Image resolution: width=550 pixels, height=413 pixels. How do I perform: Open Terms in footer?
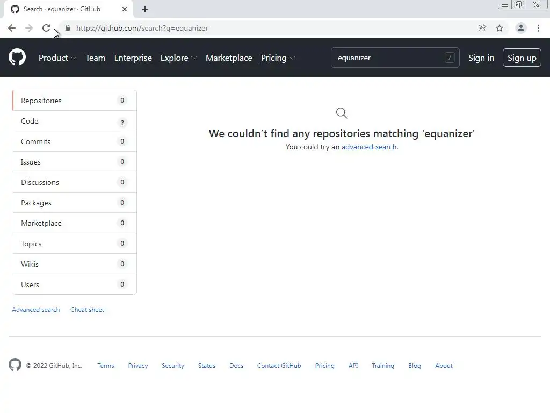pos(106,366)
